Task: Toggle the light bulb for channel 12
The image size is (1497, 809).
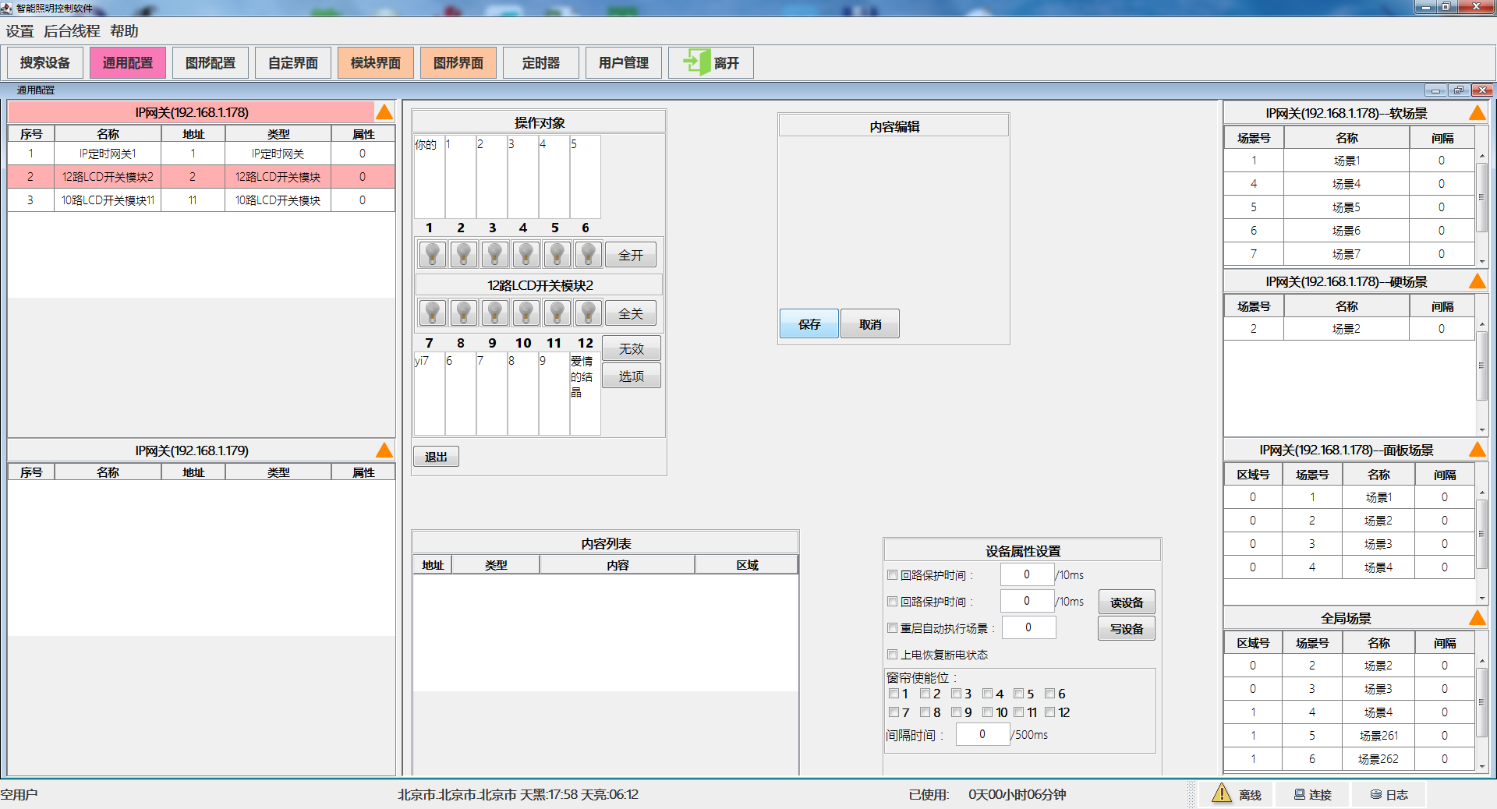Action: [x=588, y=313]
